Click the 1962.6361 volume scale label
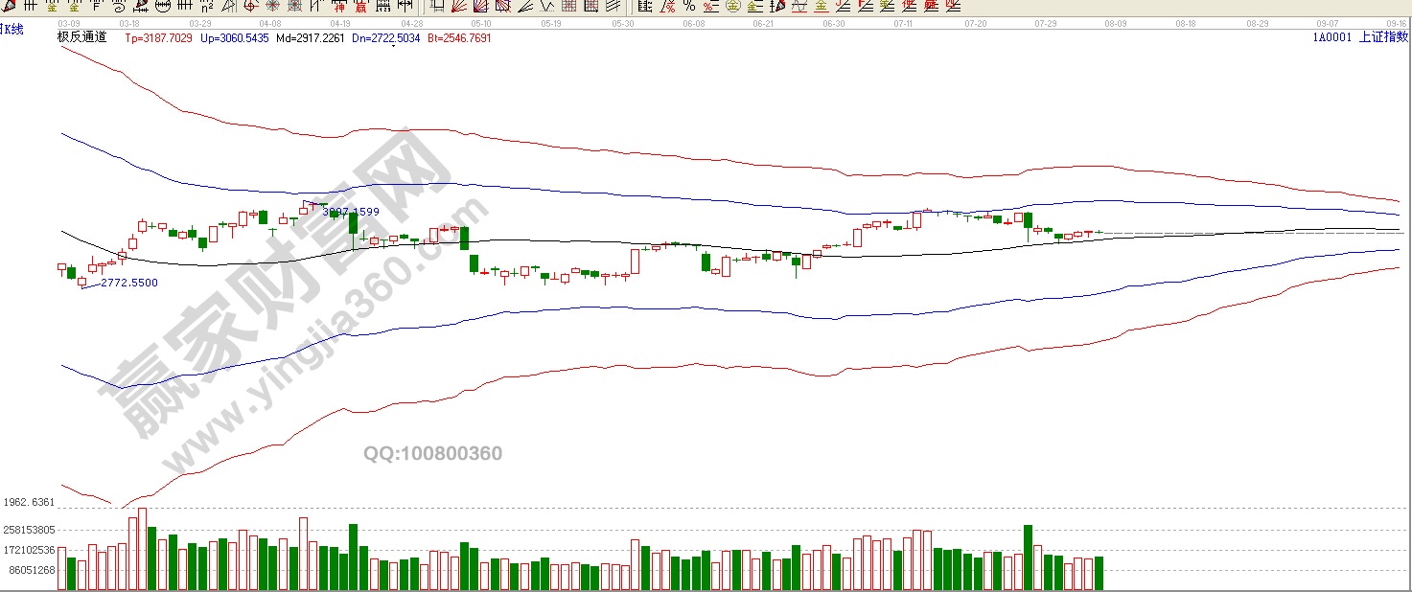1412x592 pixels. tap(29, 502)
